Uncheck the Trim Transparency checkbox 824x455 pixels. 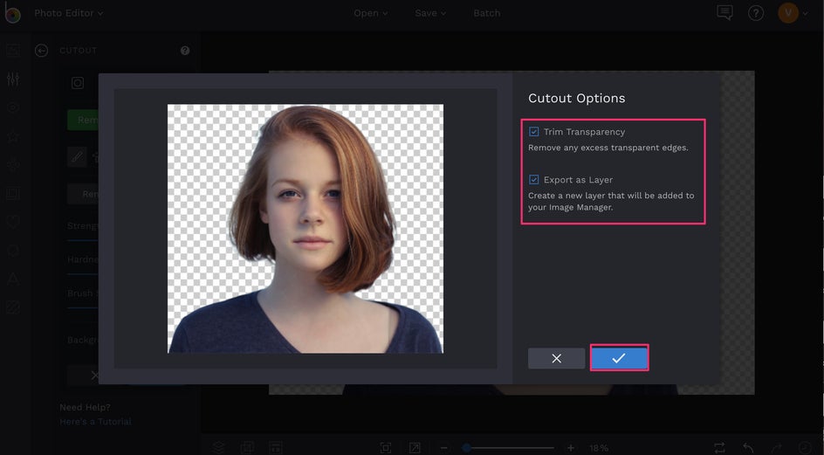point(534,132)
